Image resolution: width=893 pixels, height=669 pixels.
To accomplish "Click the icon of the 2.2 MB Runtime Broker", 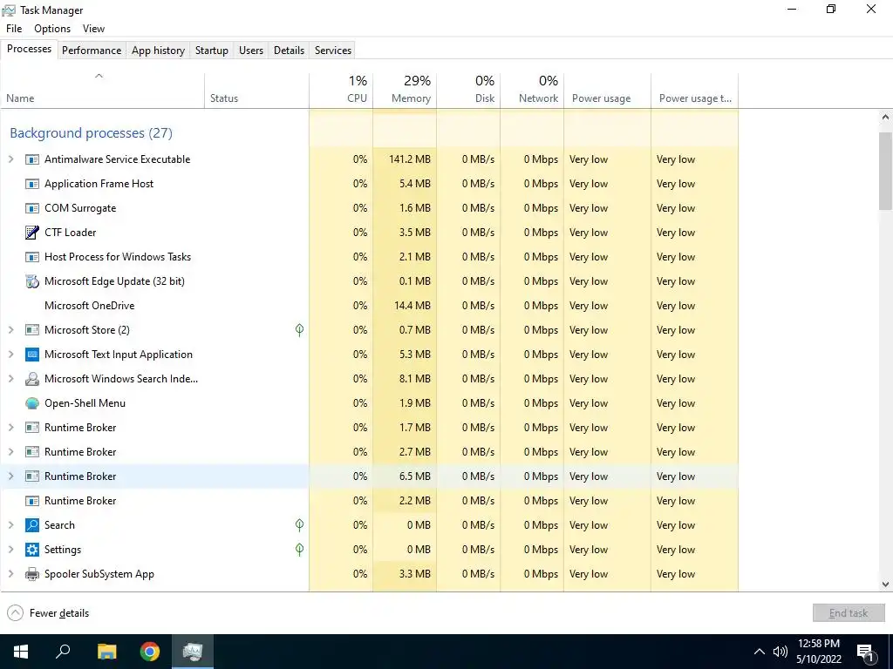I will [32, 501].
